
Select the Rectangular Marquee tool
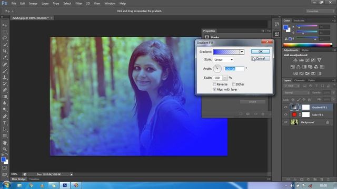(5, 31)
